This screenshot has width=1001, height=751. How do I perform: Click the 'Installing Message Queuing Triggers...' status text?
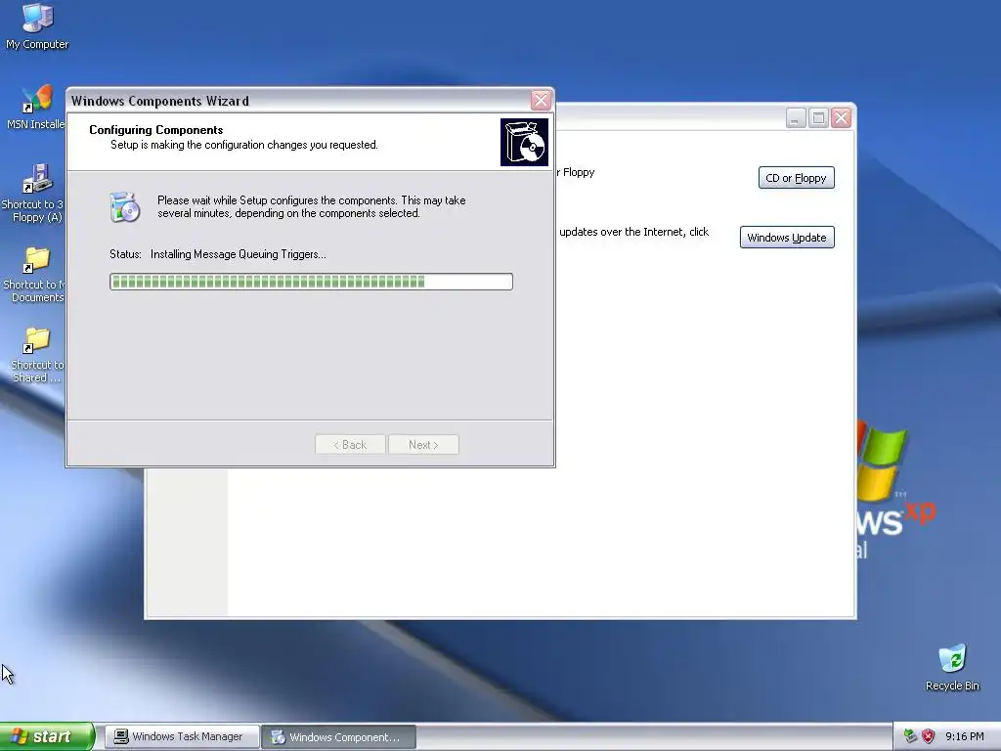point(239,254)
